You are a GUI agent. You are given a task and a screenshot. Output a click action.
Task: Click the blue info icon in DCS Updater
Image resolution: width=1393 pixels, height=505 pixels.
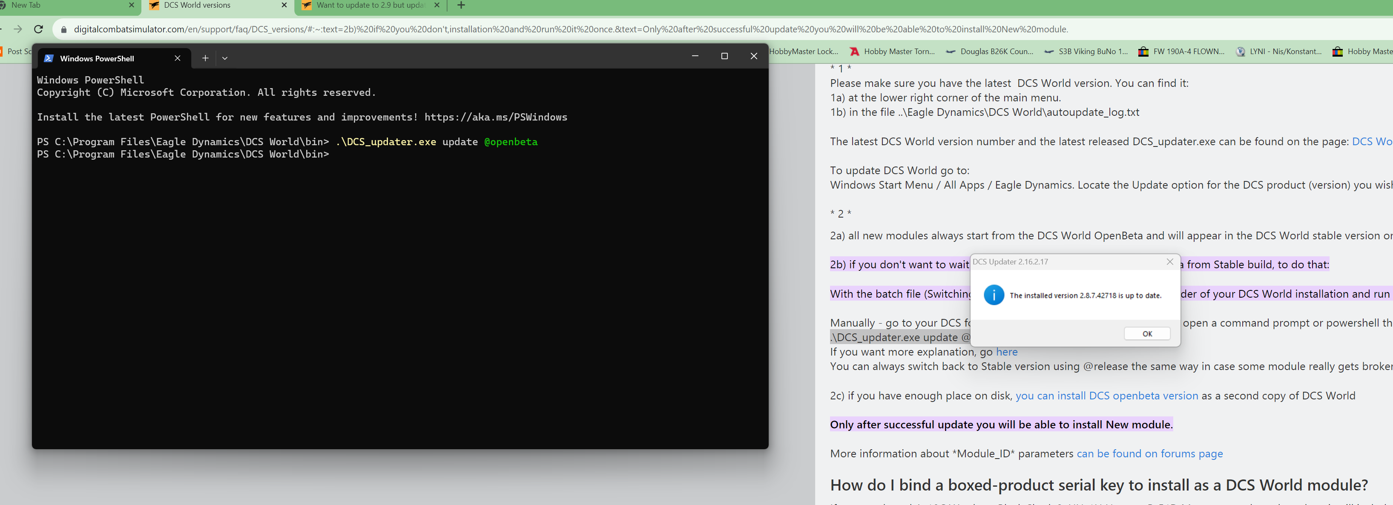[994, 295]
